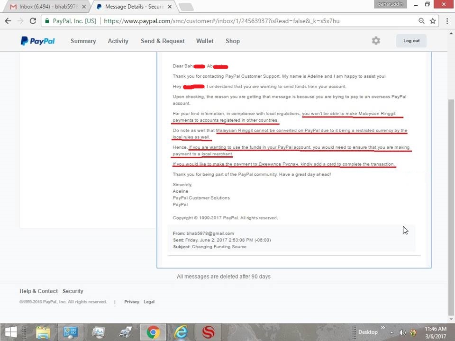The image size is (455, 341).
Task: Open the Security footer link
Action: pyautogui.click(x=73, y=291)
